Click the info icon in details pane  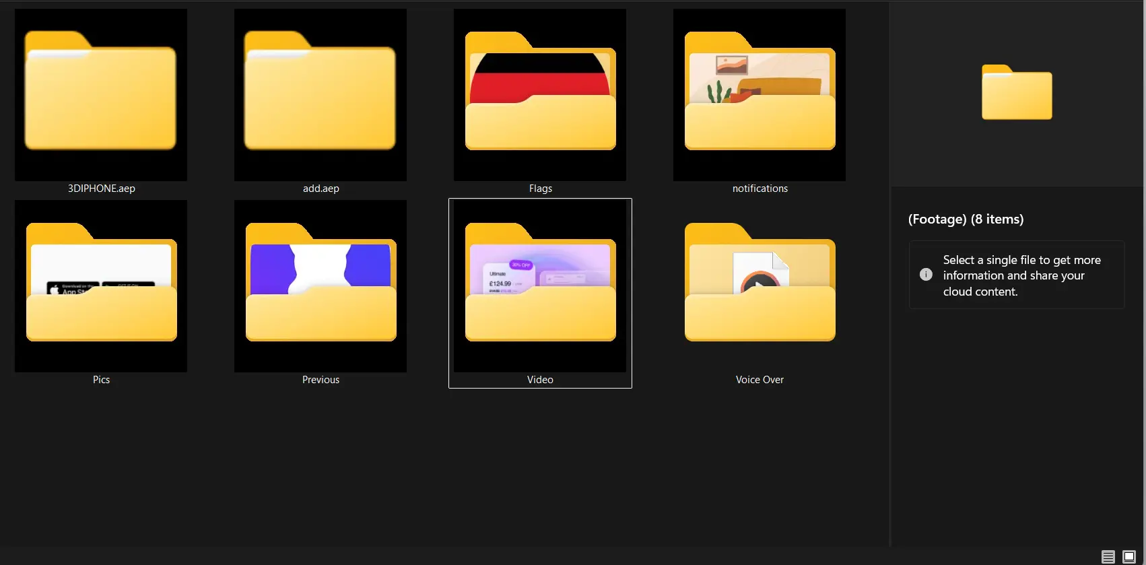[x=926, y=275]
